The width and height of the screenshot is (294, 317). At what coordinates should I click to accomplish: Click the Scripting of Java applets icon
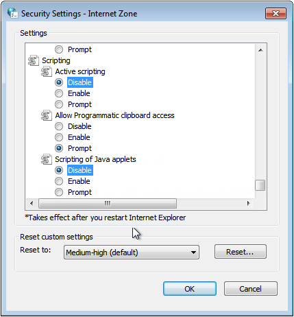tap(47, 159)
